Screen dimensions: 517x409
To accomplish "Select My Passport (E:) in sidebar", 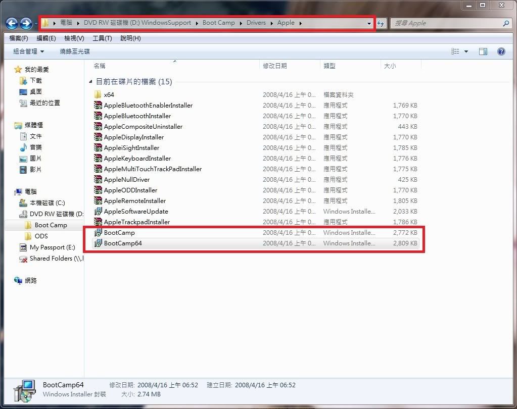I will (52, 247).
